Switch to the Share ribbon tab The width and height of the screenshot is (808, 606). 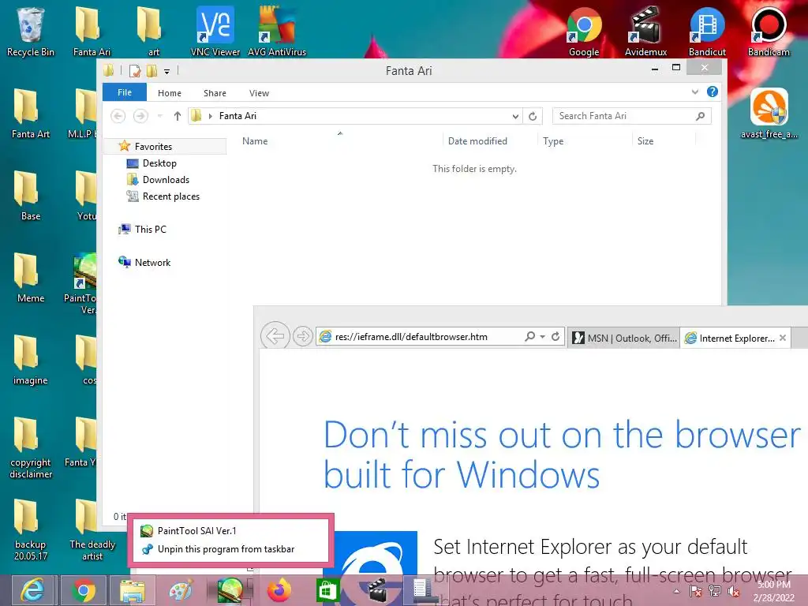(215, 93)
